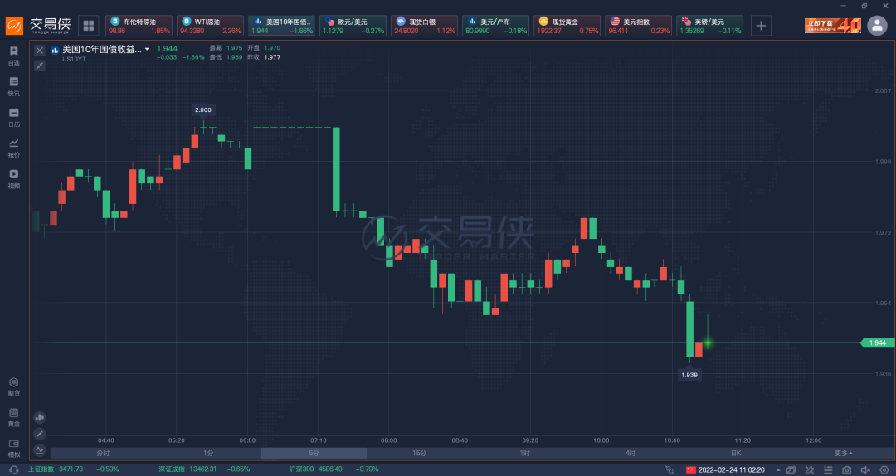The image size is (896, 476).
Task: Open the user profile avatar
Action: point(877,26)
